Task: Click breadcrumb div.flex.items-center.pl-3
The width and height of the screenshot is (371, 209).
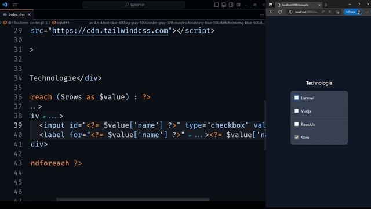Action: pos(26,23)
